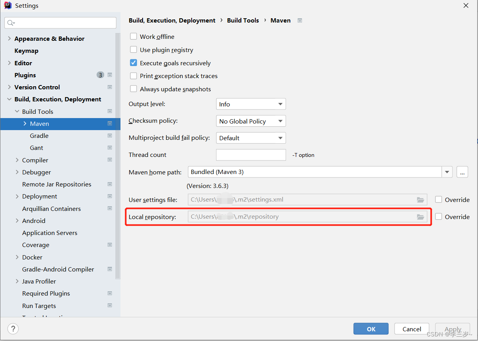Click the project icon next to Run Targets
The image size is (478, 341).
tap(110, 306)
